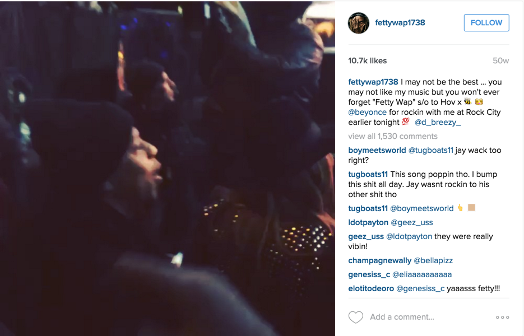524x336 pixels.
Task: Click the FOLLOW button
Action: coord(486,23)
